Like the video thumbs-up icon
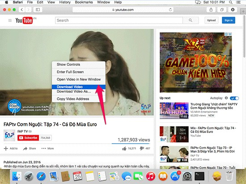The width and height of the screenshot is (246, 184). [124, 148]
